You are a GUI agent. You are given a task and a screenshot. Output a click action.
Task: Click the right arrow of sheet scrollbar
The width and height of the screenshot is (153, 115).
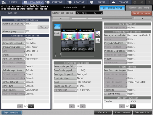pyautogui.click(x=143, y=18)
